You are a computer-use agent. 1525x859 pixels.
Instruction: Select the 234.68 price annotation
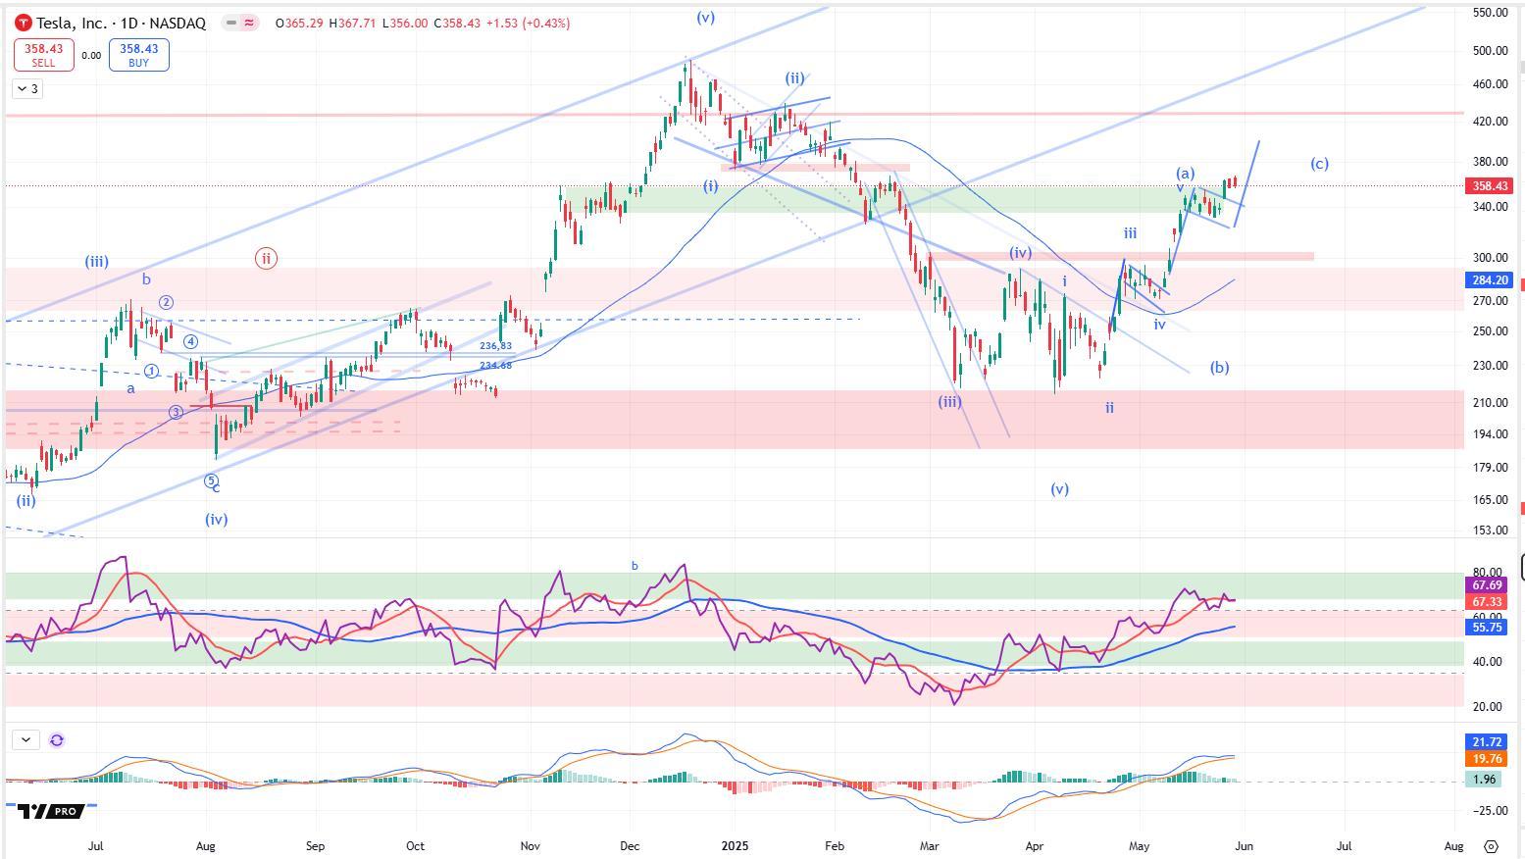495,366
